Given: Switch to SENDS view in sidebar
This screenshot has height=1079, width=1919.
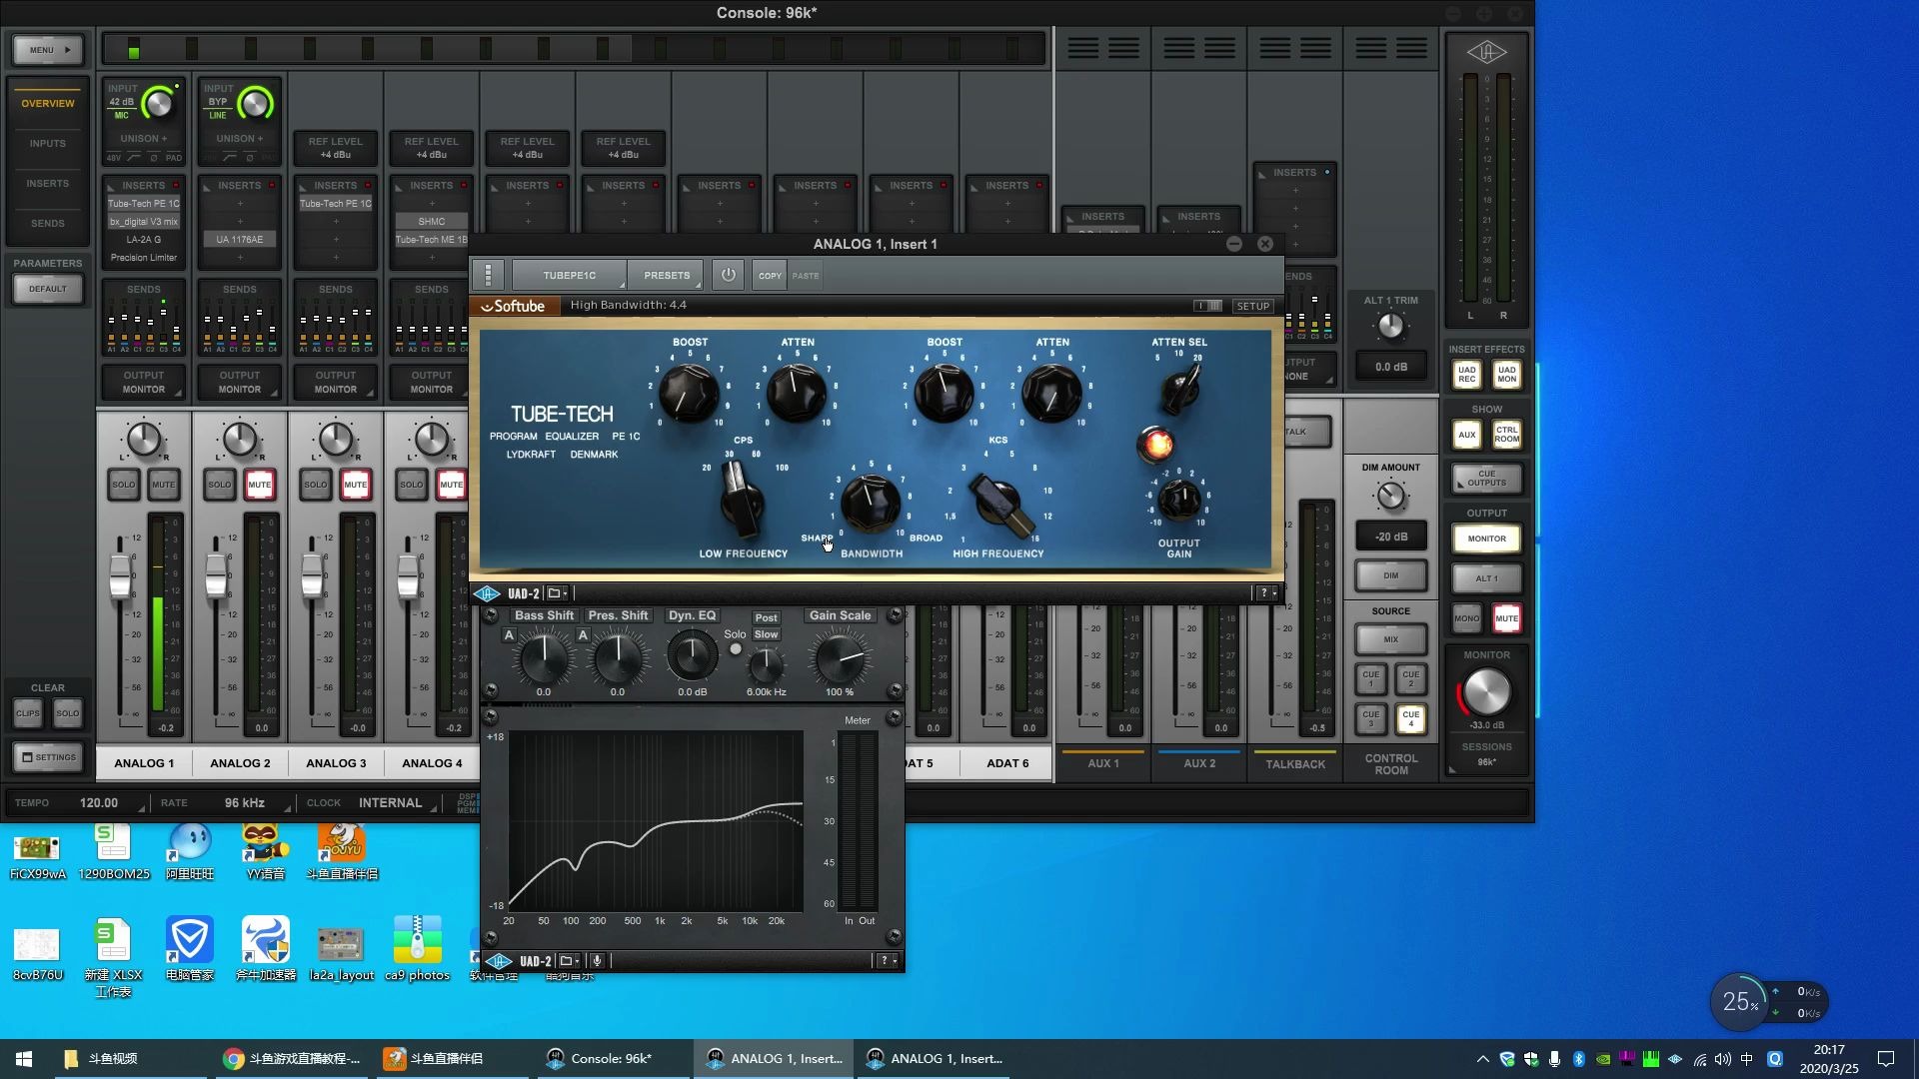Looking at the screenshot, I should point(47,224).
